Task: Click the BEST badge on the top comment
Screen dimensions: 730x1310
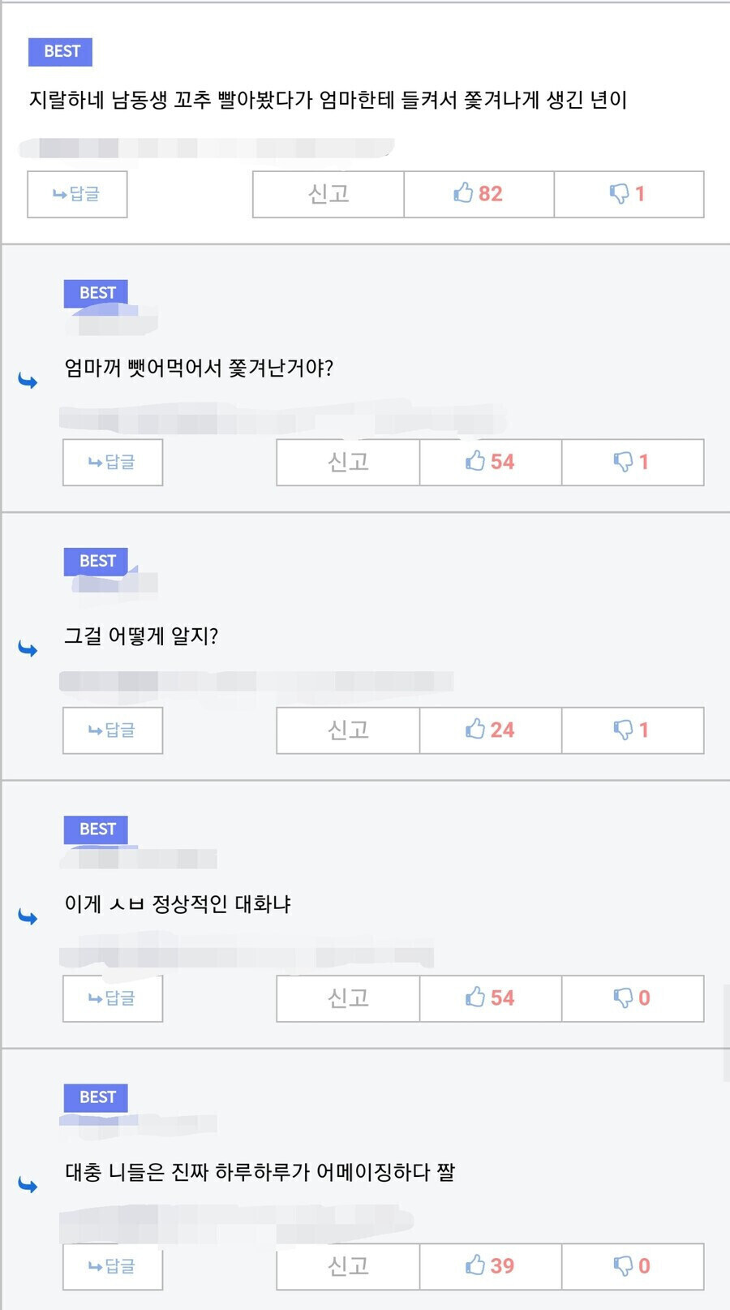Action: (60, 51)
